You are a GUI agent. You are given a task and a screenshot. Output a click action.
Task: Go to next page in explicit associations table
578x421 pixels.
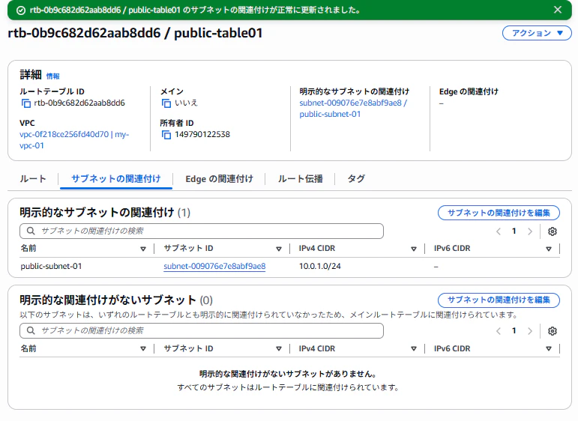coord(530,231)
